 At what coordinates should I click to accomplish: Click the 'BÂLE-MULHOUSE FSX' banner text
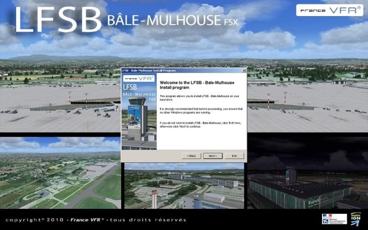tap(172, 20)
